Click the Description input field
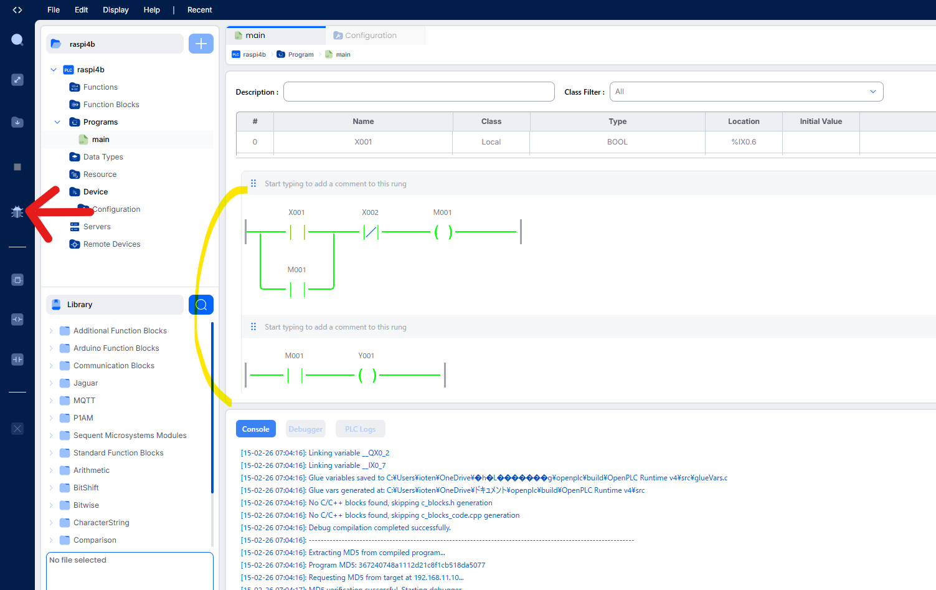Viewport: 936px width, 590px height. 418,92
